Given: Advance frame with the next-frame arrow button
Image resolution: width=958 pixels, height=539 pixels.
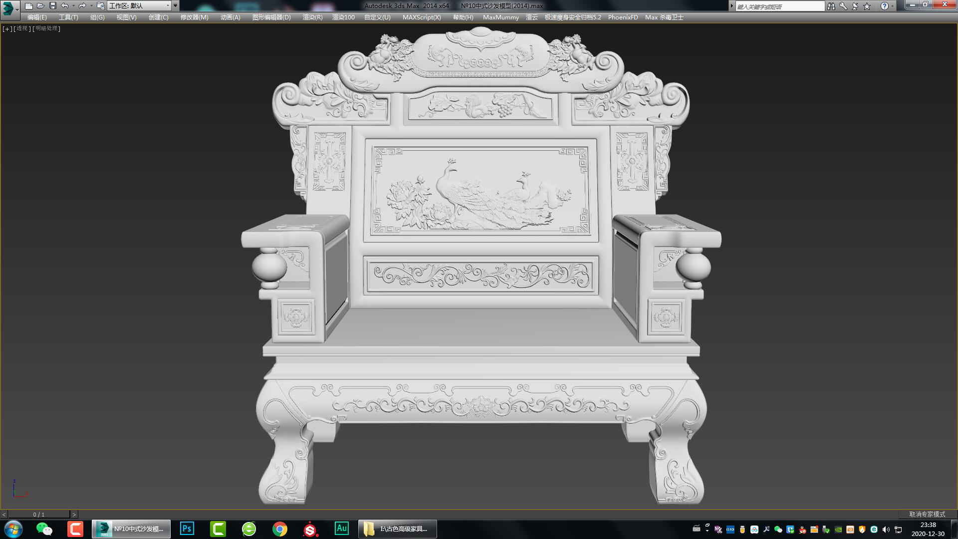Looking at the screenshot, I should click(75, 514).
